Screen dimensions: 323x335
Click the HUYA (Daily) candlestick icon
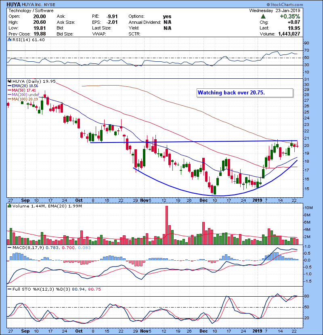click(9, 82)
